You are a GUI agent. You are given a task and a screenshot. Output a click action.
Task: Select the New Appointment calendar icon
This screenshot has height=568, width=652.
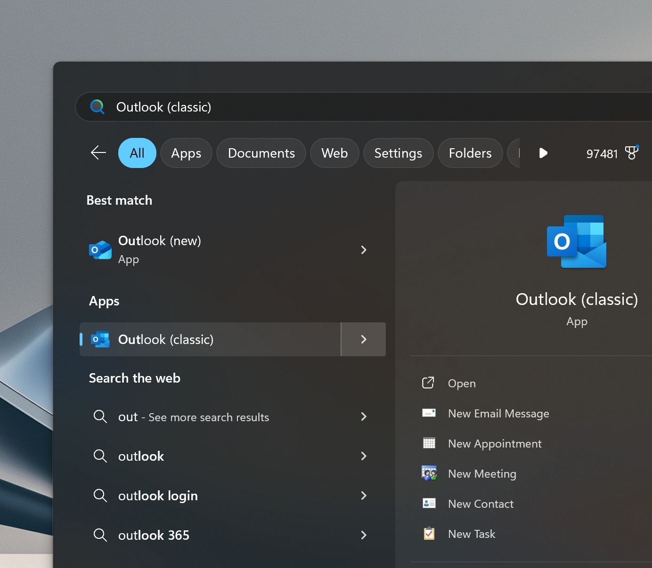tap(429, 443)
